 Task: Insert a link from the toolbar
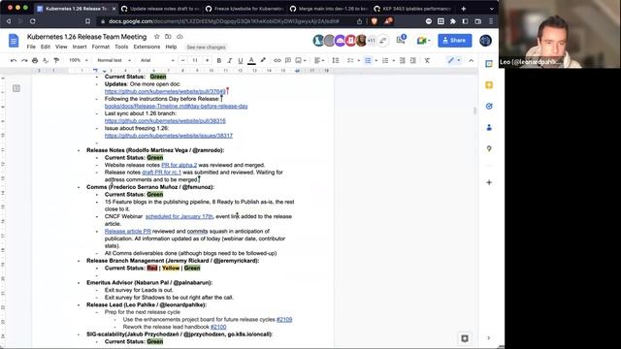277,60
